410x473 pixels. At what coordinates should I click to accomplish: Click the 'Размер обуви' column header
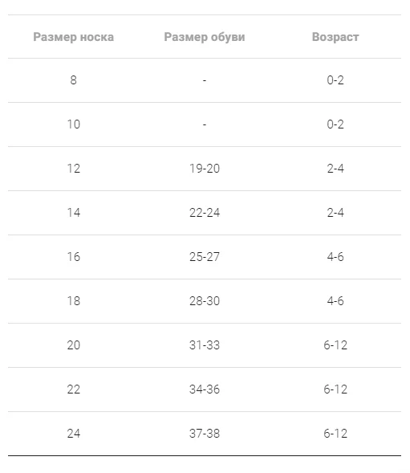tap(205, 37)
